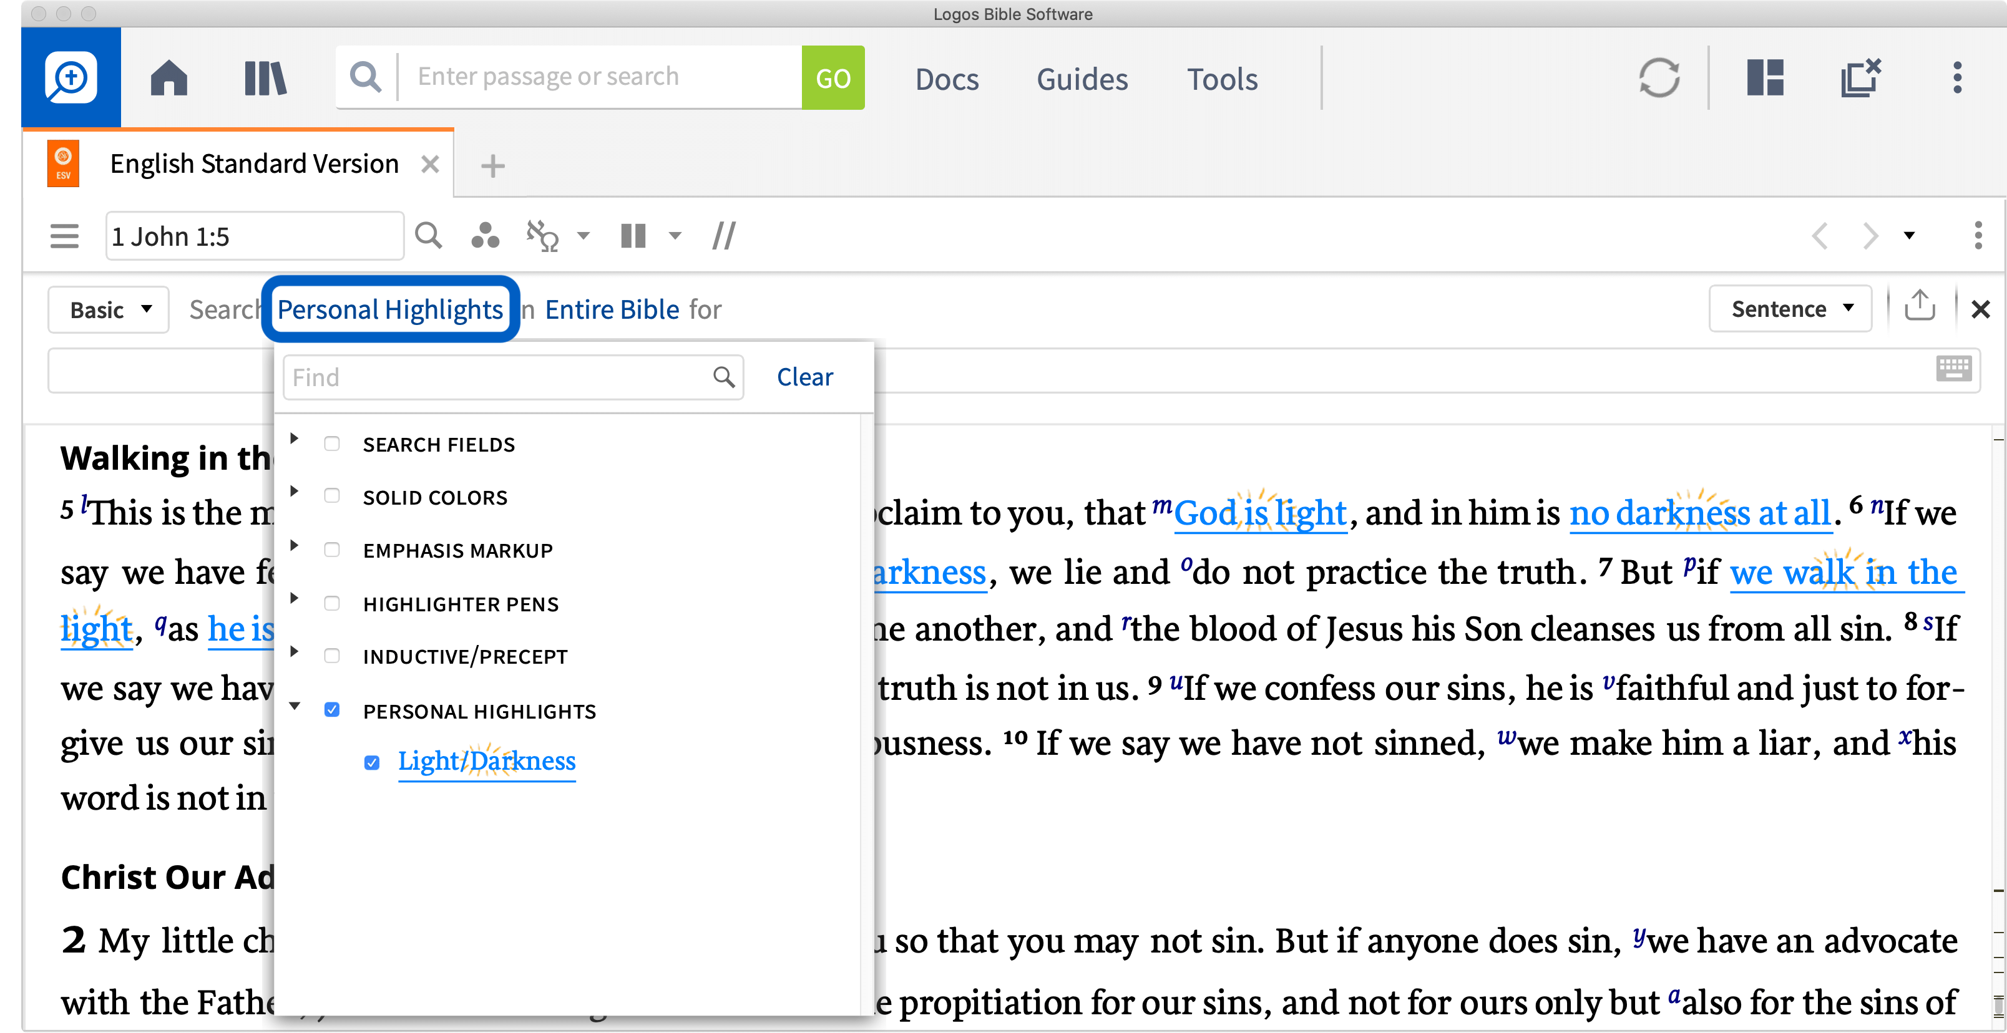Open the navigation history dropdown arrow
This screenshot has height=1033, width=2007.
1908,235
